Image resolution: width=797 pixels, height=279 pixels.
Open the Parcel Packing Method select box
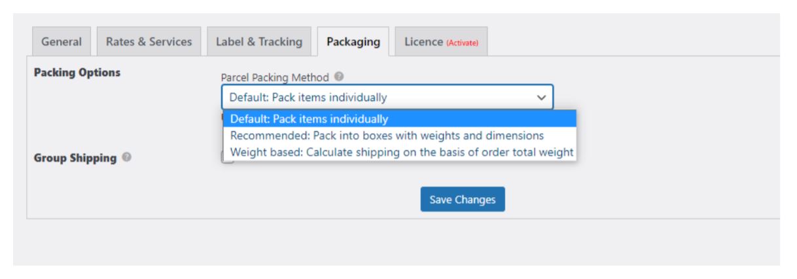point(387,97)
